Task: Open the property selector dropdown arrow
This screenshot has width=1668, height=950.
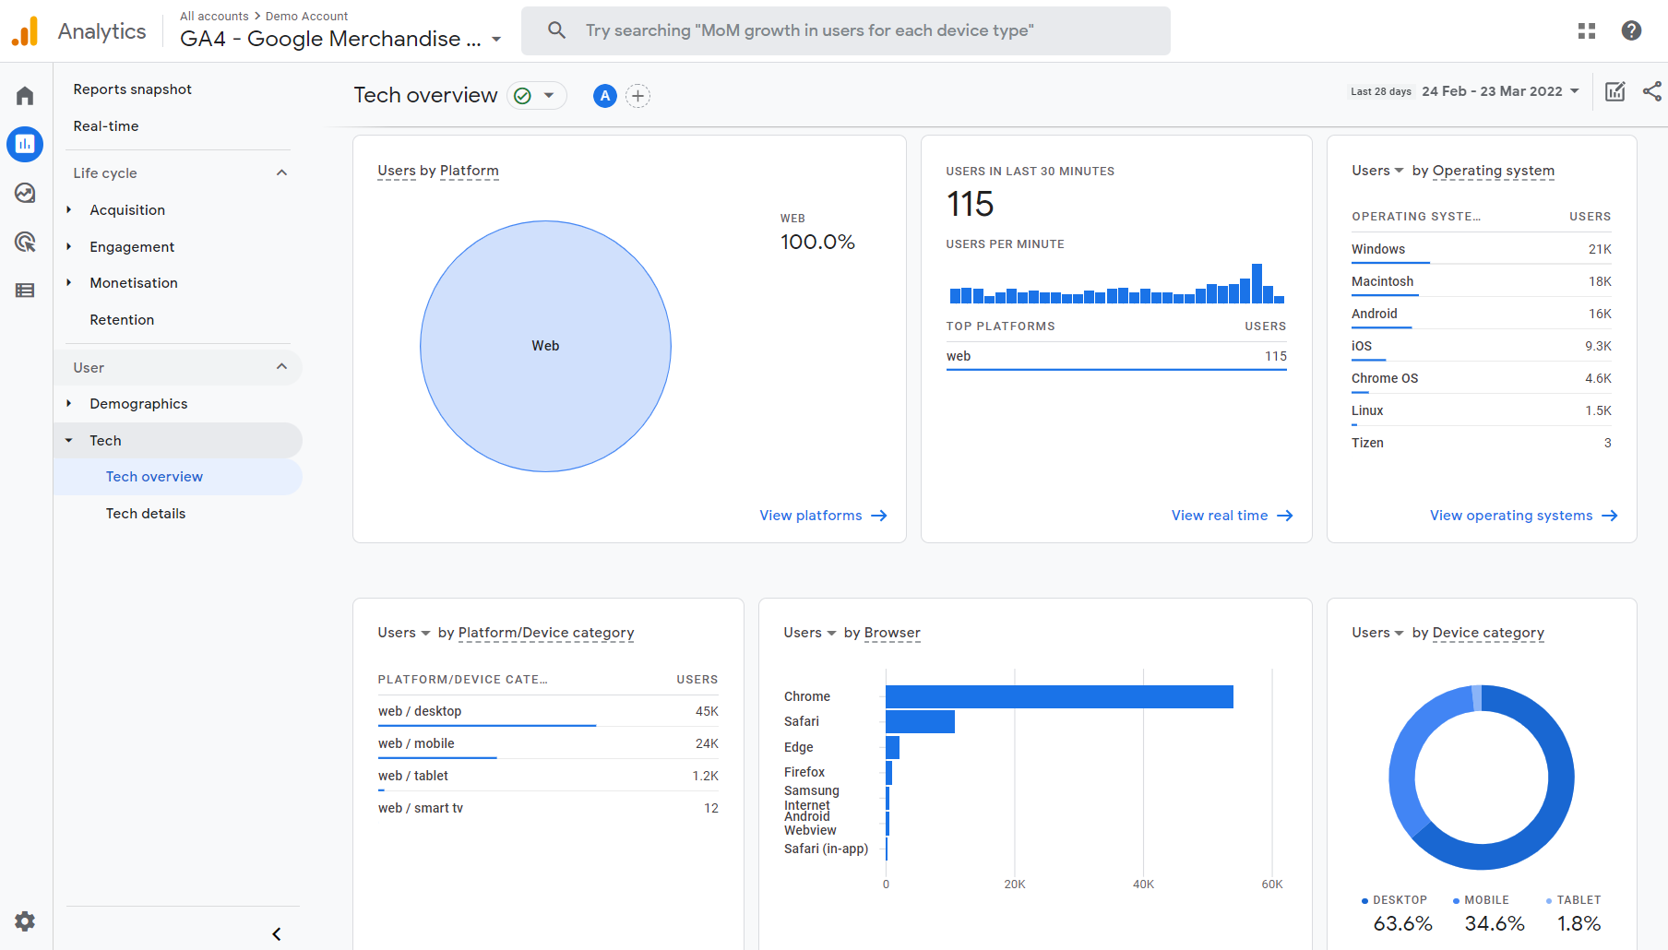Action: click(496, 40)
